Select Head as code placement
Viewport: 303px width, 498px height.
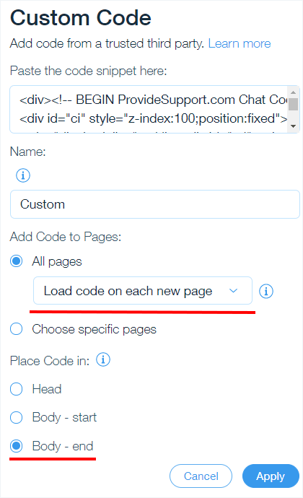click(x=16, y=389)
